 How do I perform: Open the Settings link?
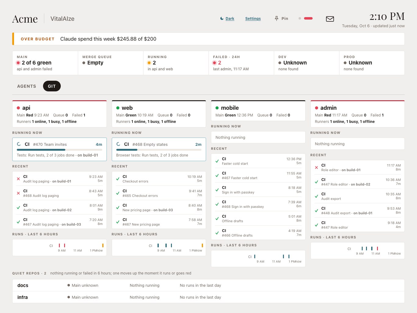click(x=253, y=19)
